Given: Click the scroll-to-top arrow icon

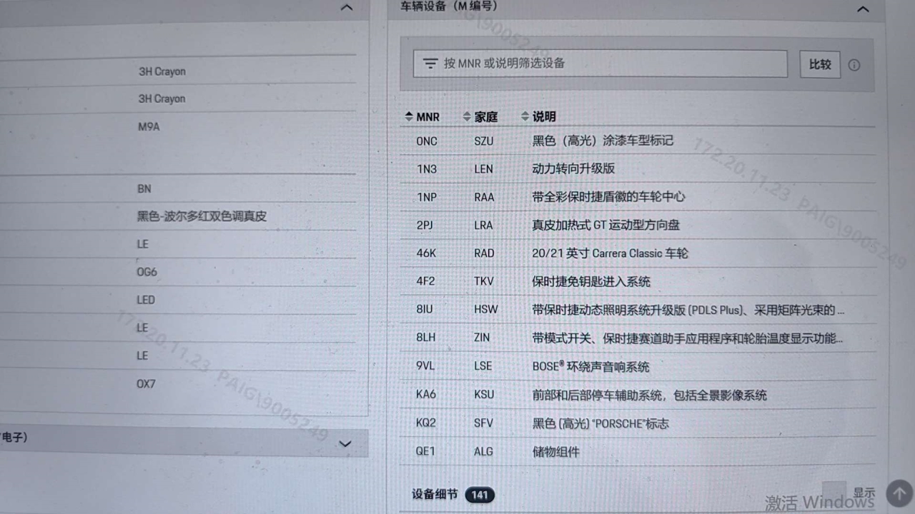Looking at the screenshot, I should [899, 493].
